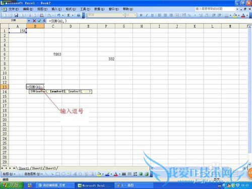The width and height of the screenshot is (252, 189).
Task: Select the Oval drawing tool
Action: (64, 174)
